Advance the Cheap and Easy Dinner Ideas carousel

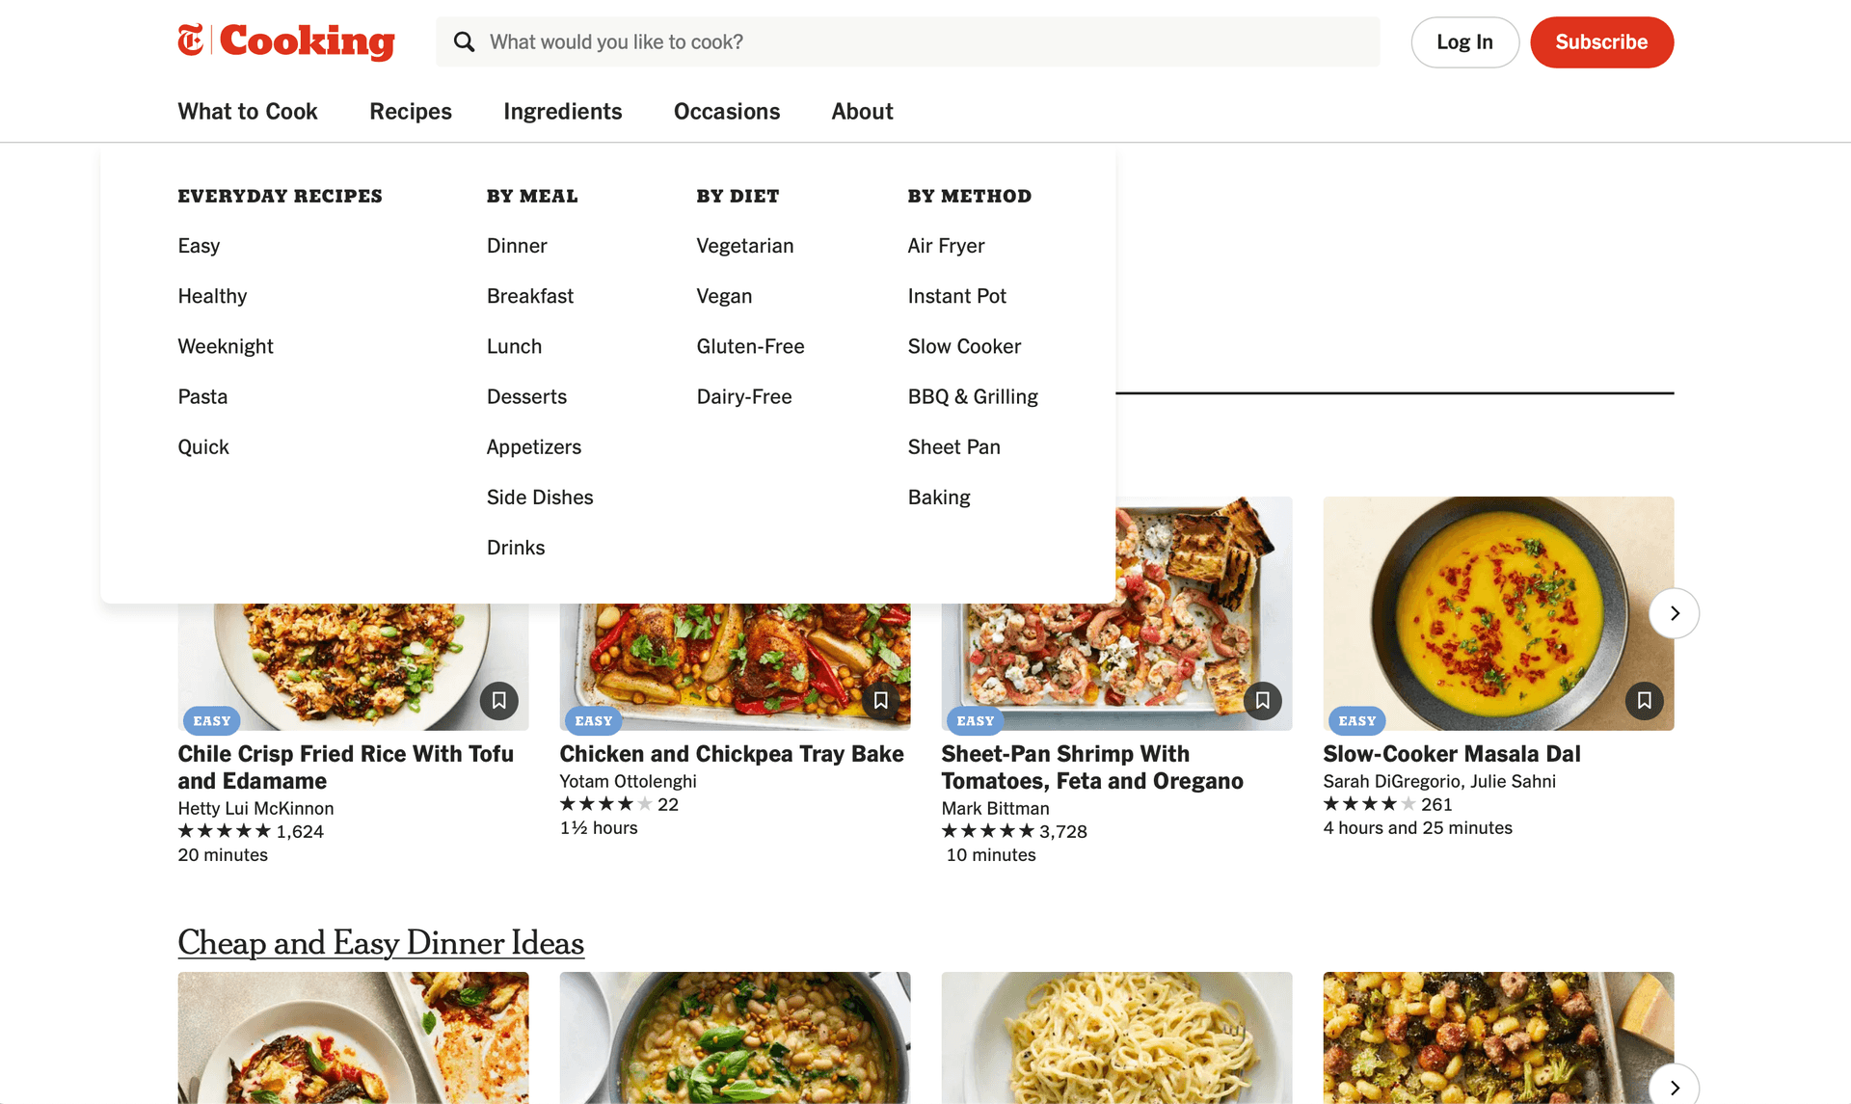click(x=1675, y=1087)
